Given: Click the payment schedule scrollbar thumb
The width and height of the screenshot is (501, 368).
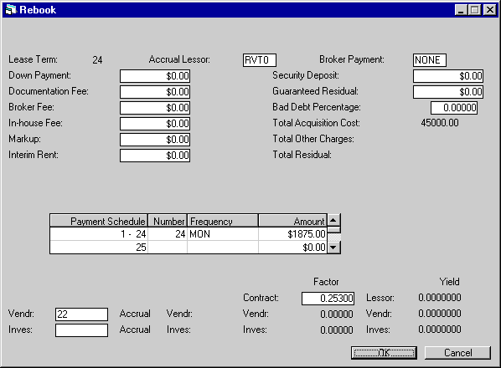Looking at the screenshot, I should [333, 230].
